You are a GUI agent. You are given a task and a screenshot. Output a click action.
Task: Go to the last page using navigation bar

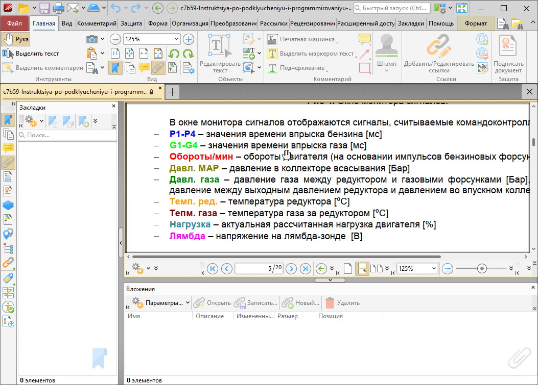(305, 268)
